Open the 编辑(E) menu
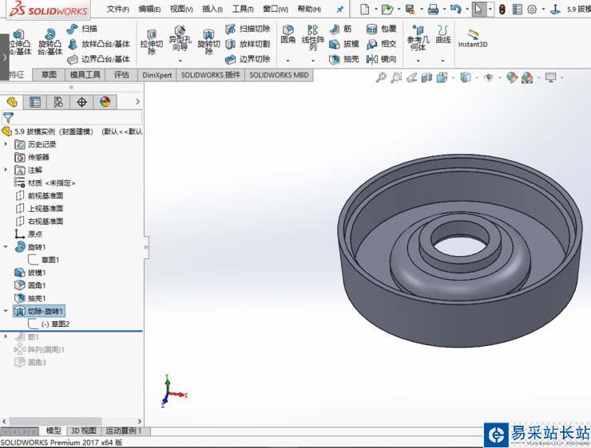The height and width of the screenshot is (448, 591). (149, 9)
